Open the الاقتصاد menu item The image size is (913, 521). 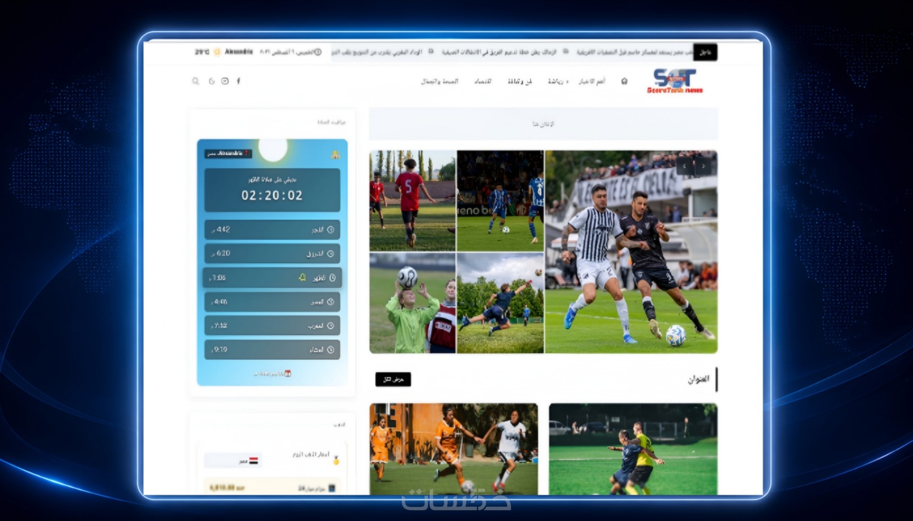[483, 81]
